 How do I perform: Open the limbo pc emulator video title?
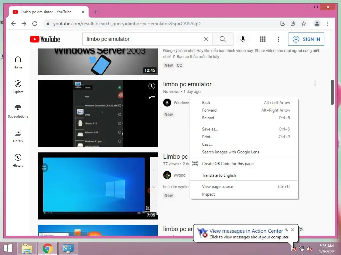click(187, 84)
